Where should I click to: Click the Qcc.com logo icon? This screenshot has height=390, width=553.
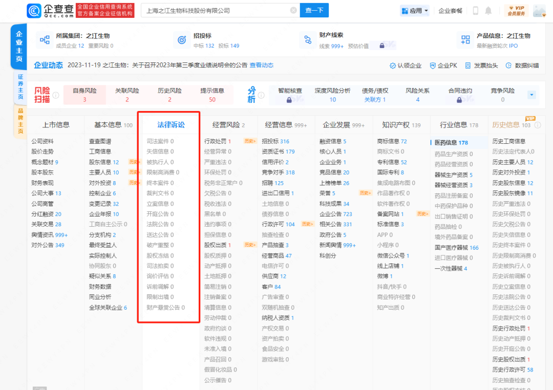click(x=34, y=11)
